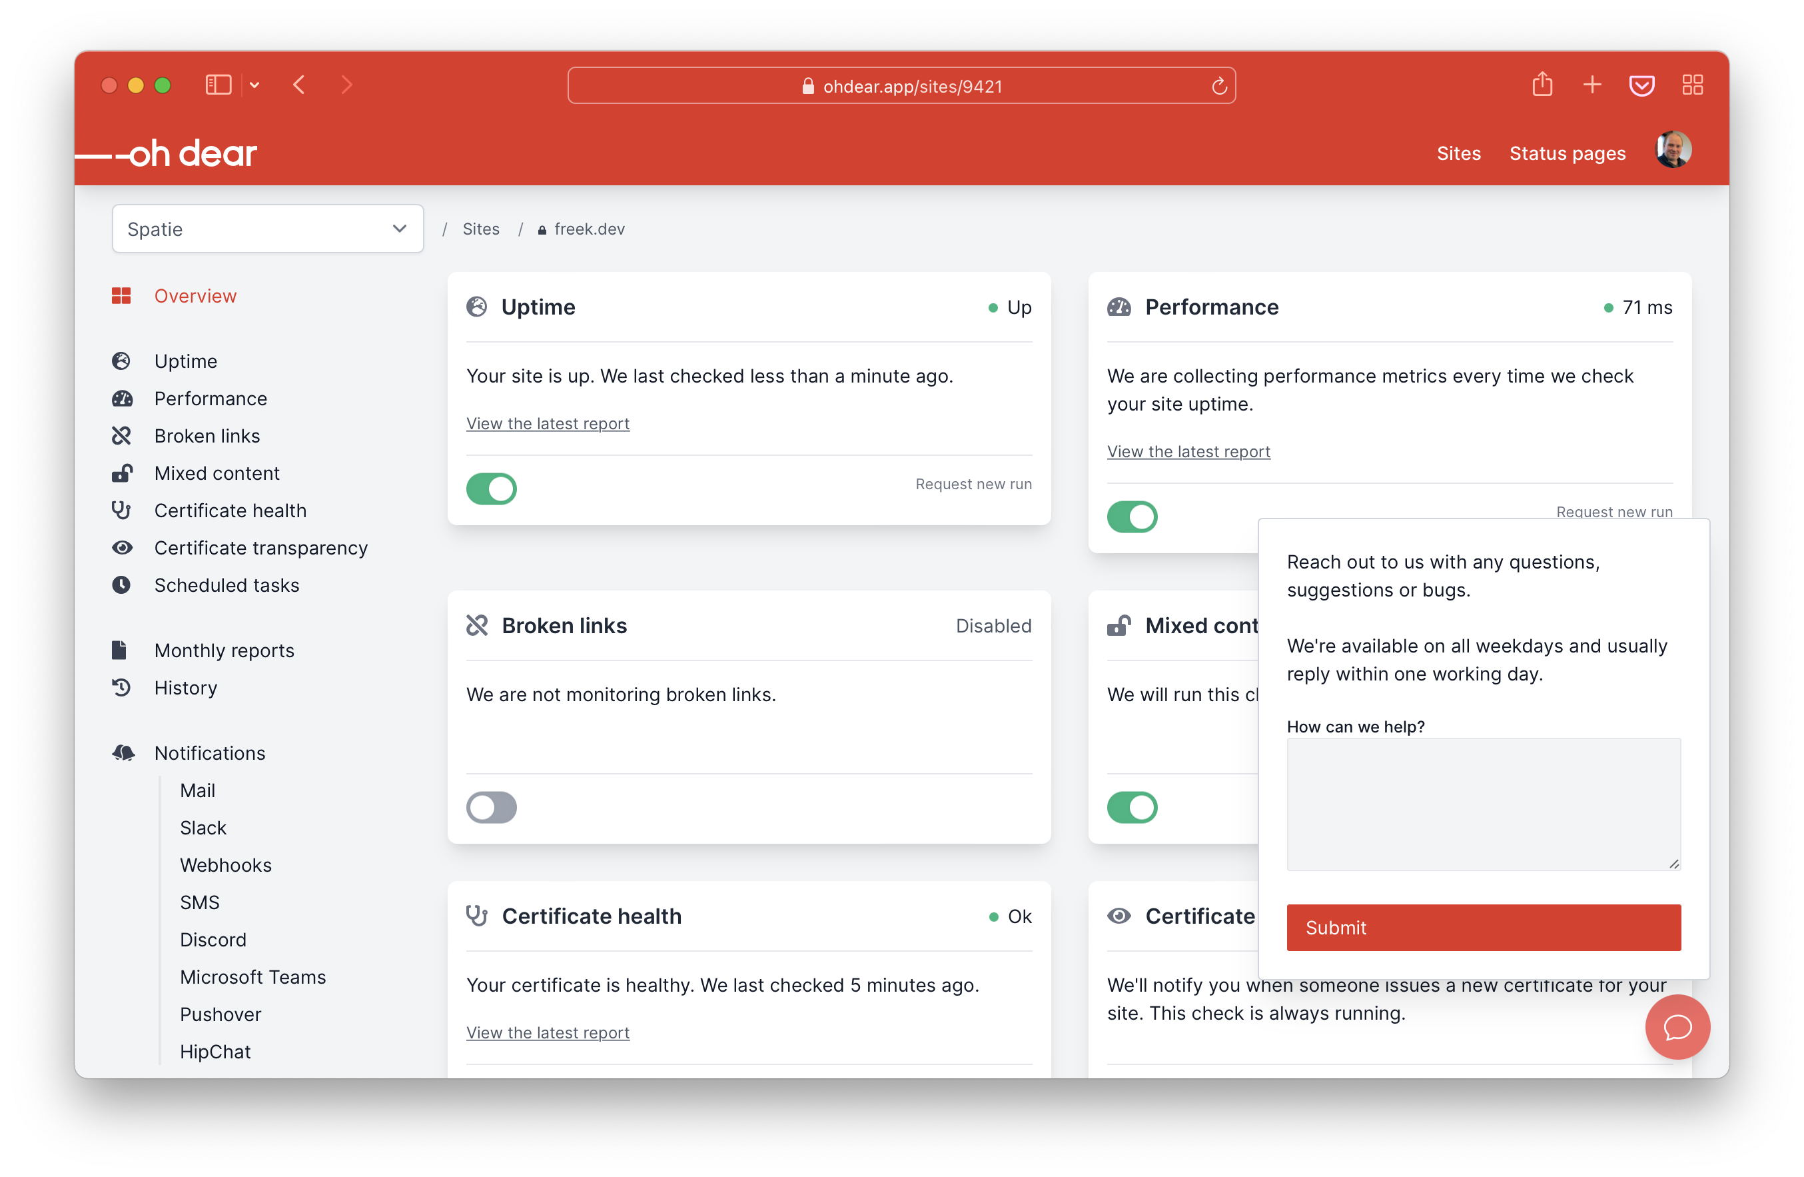Open Discord notification settings
Screen dimensions: 1804x1177
pos(213,939)
